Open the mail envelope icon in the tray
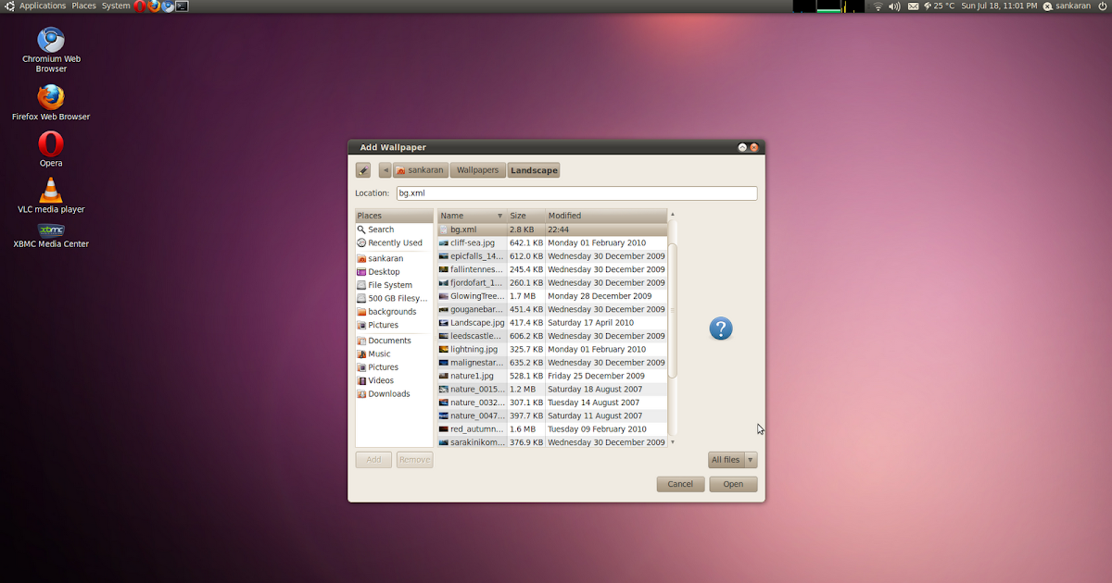The height and width of the screenshot is (583, 1112). tap(913, 6)
